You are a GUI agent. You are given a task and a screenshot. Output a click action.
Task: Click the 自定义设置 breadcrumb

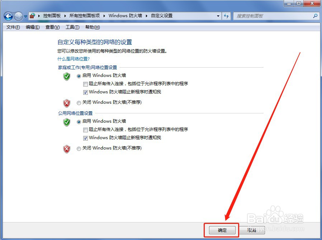tap(162, 16)
